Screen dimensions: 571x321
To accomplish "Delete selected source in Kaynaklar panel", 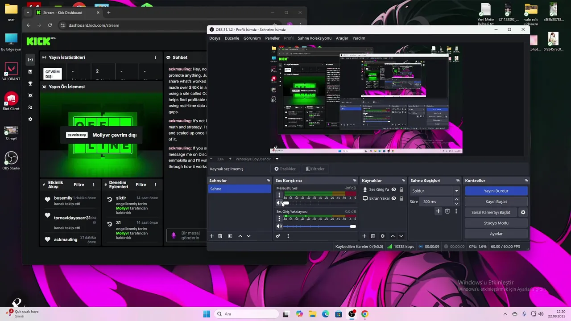I will (372, 236).
